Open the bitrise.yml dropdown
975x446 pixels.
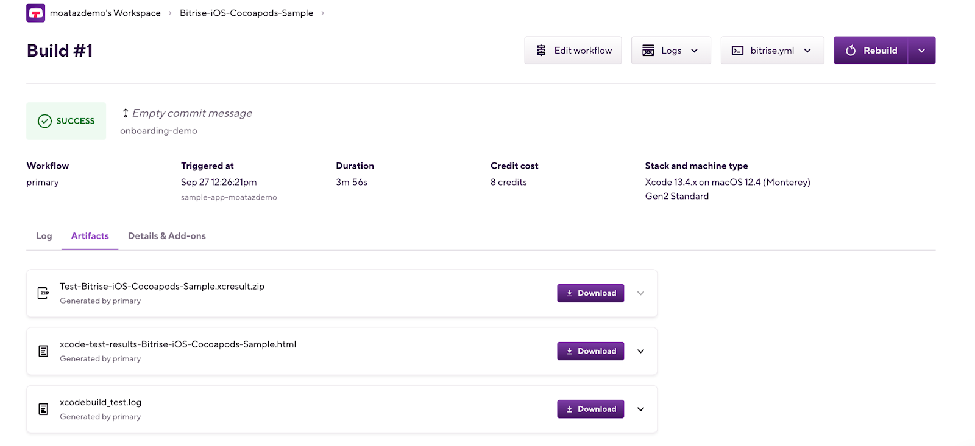tap(772, 51)
